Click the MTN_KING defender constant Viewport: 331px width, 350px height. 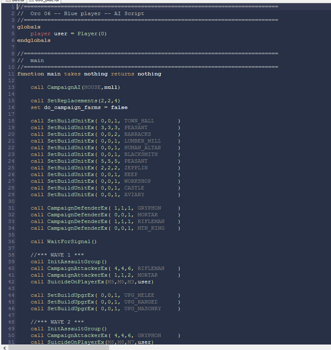pos(151,228)
